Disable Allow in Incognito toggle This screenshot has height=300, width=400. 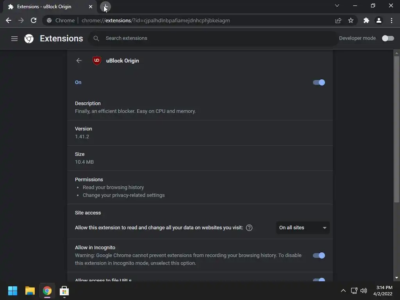click(x=319, y=255)
